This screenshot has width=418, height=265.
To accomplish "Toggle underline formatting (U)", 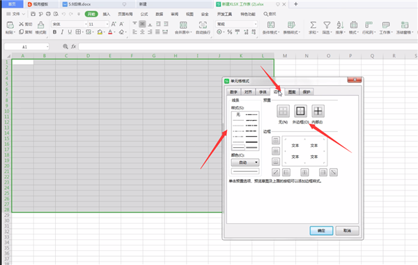I will click(70, 32).
